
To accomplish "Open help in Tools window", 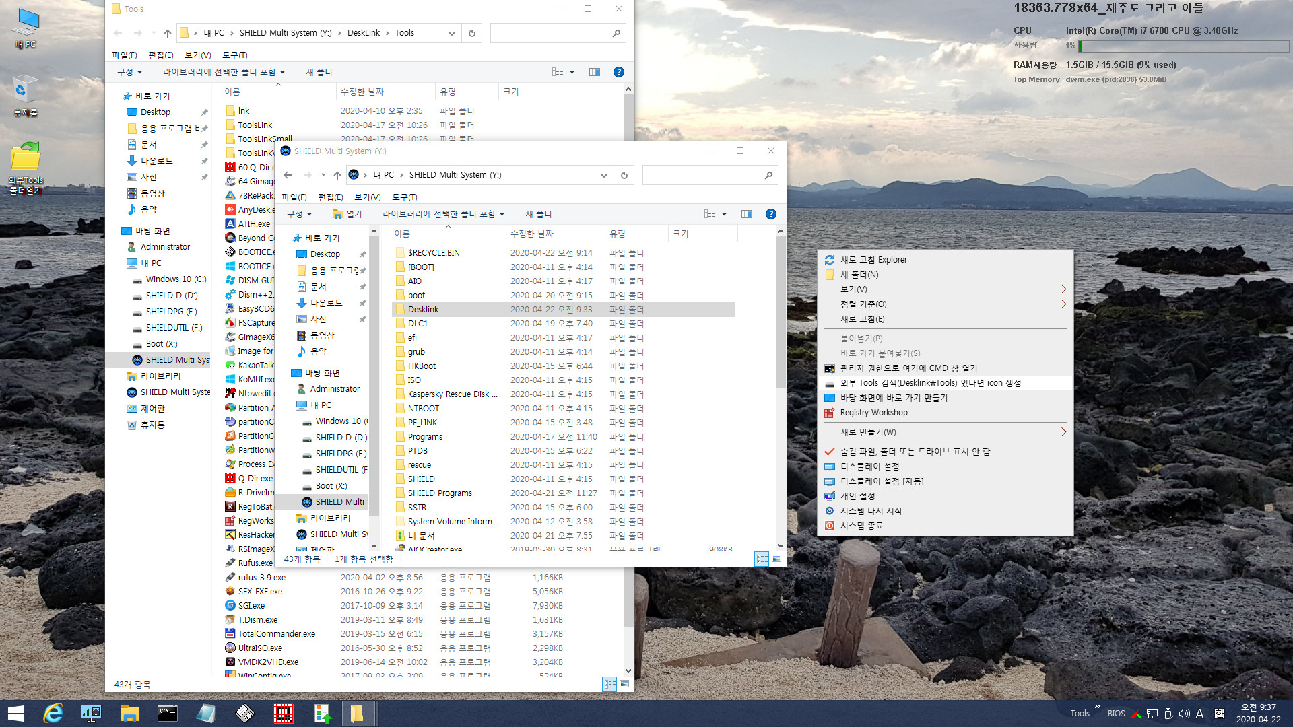I will click(619, 72).
